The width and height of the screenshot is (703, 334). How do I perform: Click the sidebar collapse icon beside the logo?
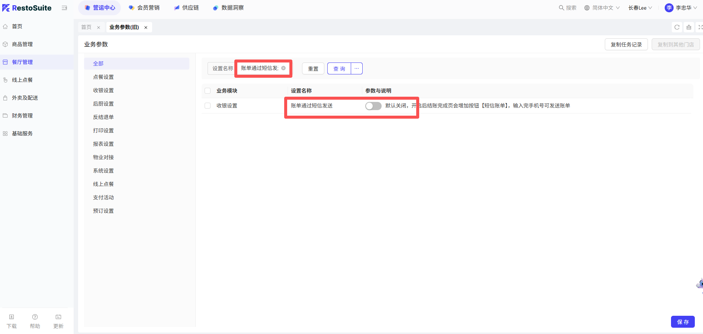[x=64, y=8]
